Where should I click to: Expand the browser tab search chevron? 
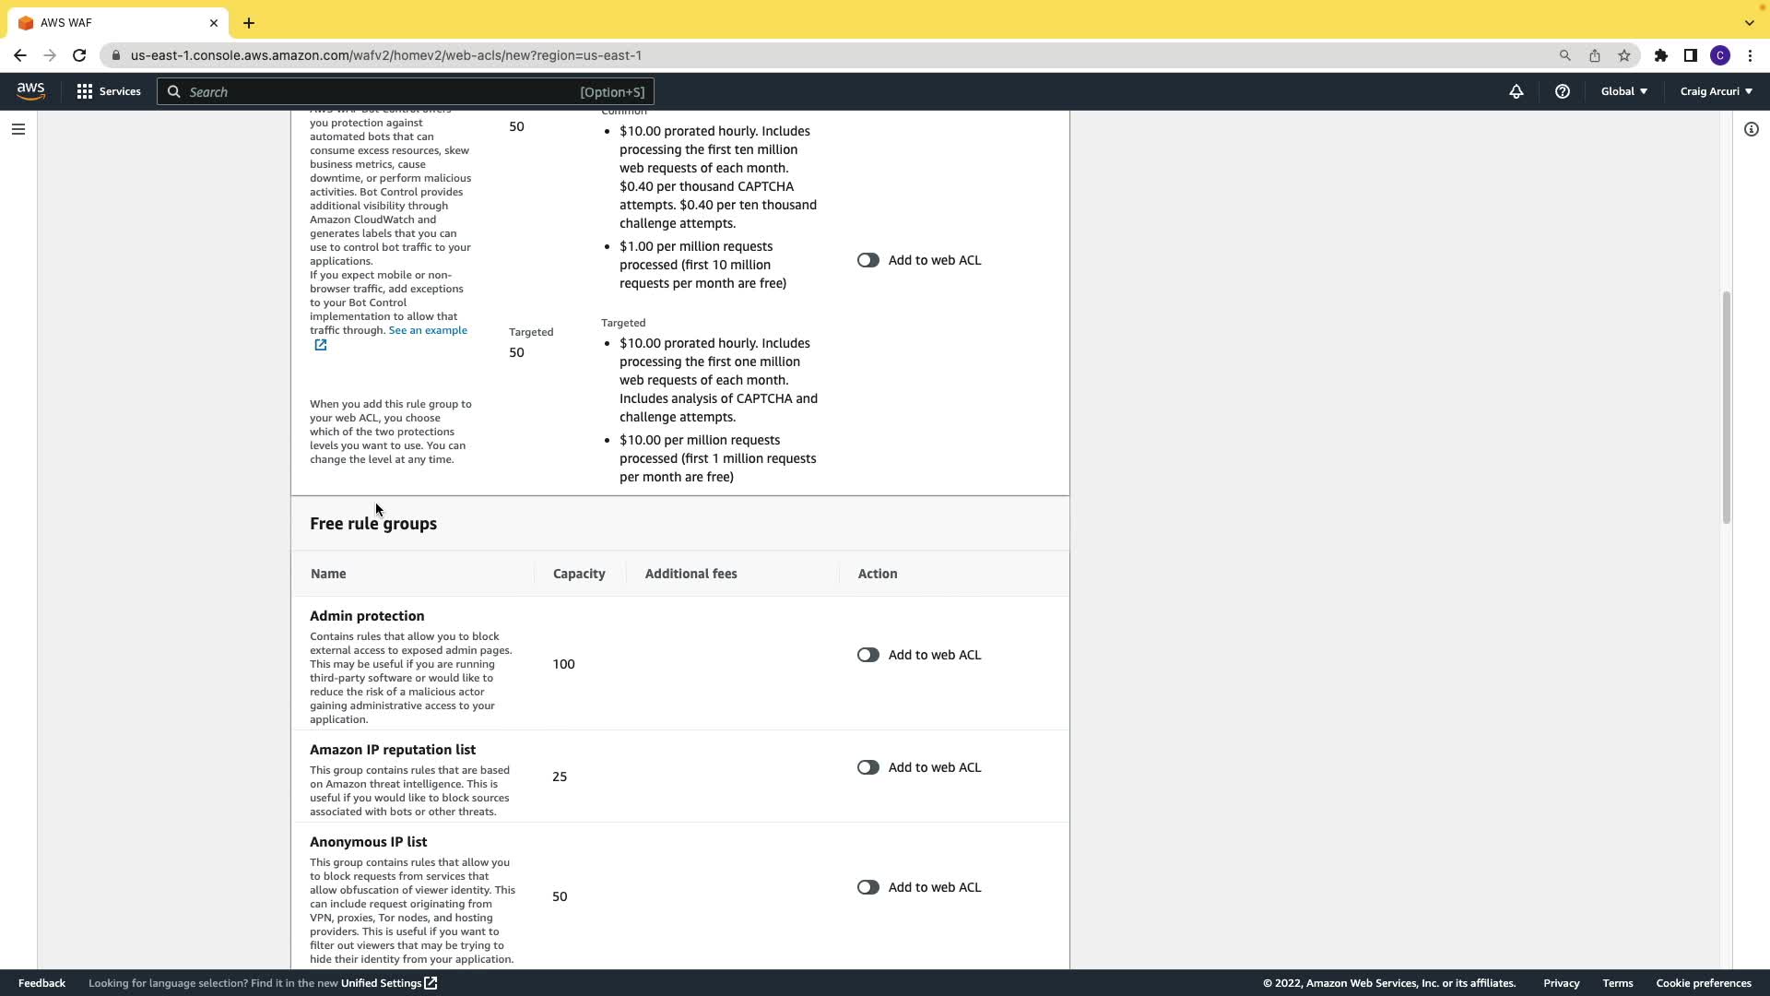[1749, 22]
